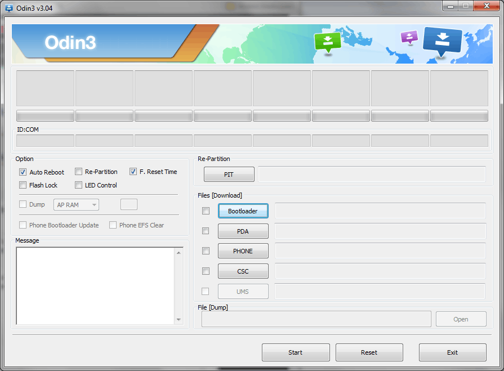The image size is (504, 371).
Task: Minimize the Odin3 window
Action: [x=451, y=6]
